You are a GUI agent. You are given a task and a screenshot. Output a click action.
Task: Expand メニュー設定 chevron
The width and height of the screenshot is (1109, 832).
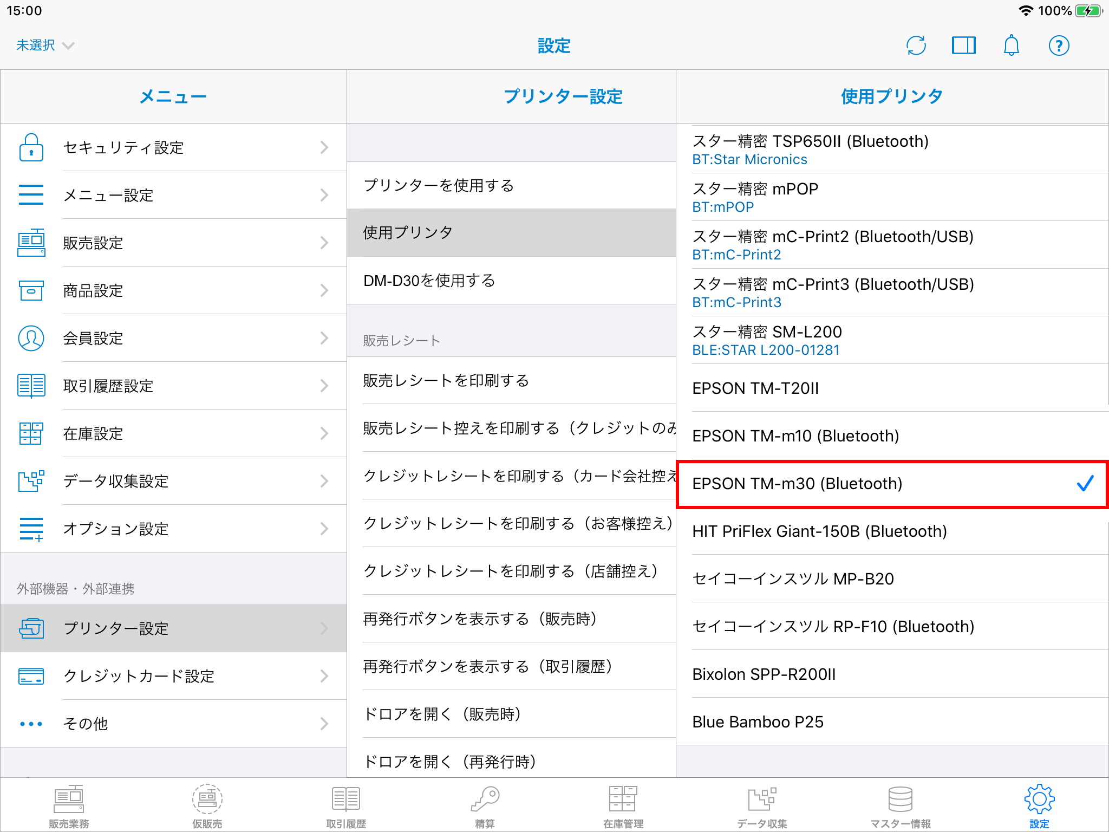pyautogui.click(x=324, y=195)
